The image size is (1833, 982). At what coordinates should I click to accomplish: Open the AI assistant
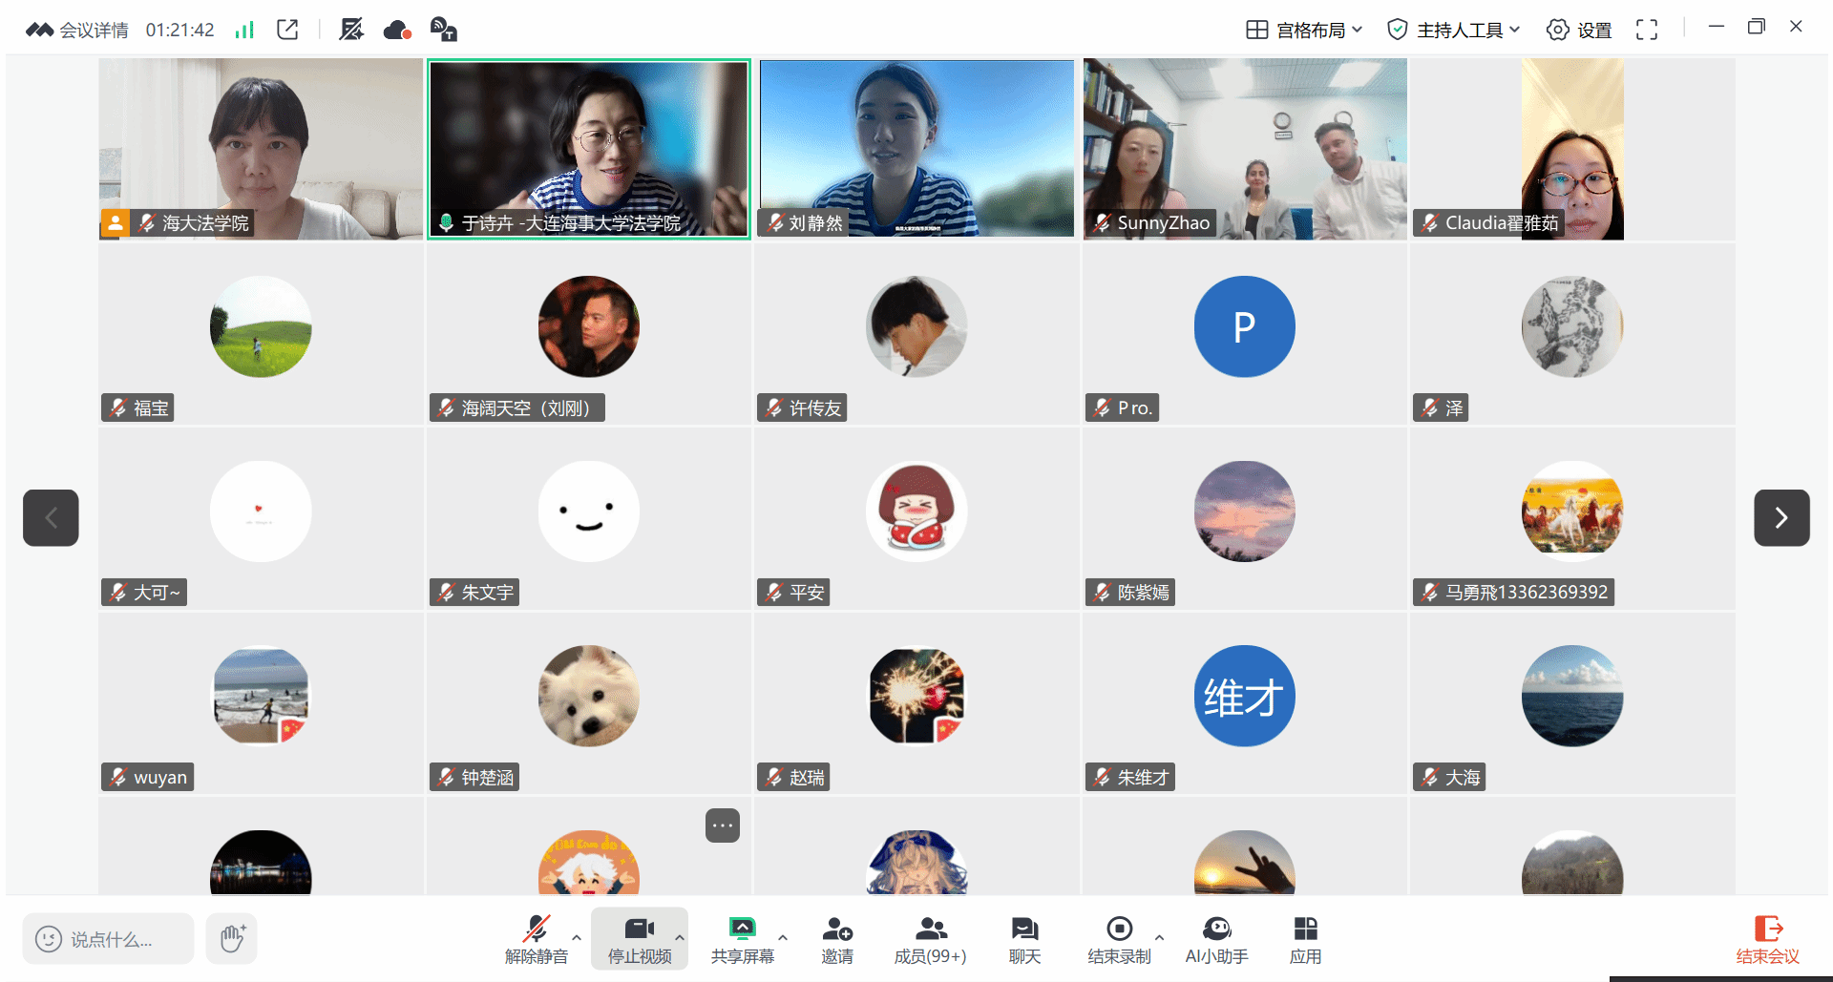(1215, 940)
